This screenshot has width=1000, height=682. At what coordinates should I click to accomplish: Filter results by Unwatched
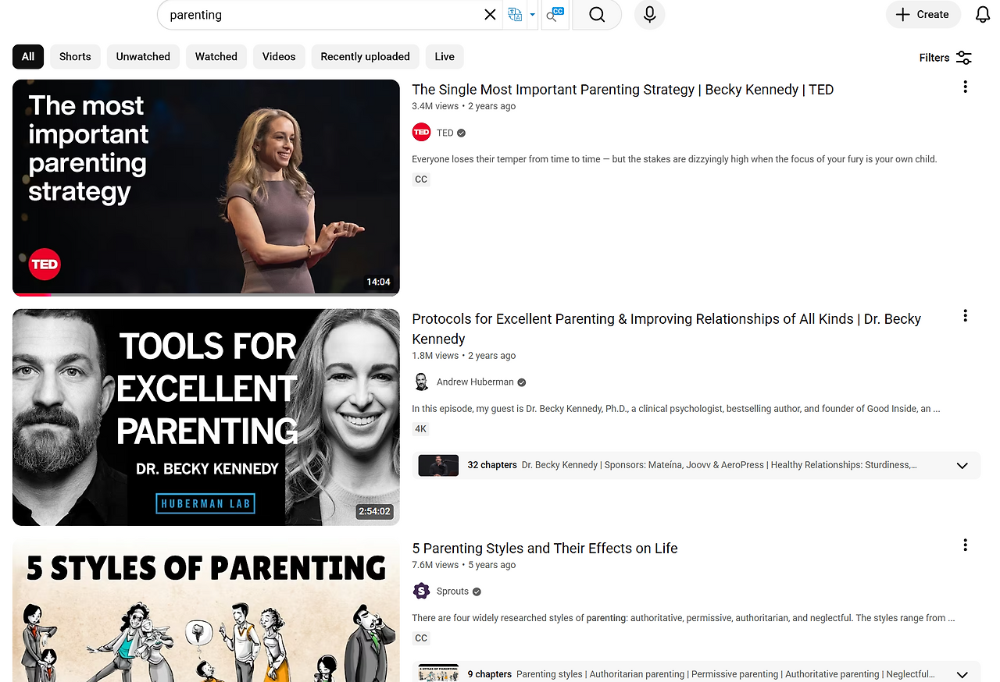143,56
